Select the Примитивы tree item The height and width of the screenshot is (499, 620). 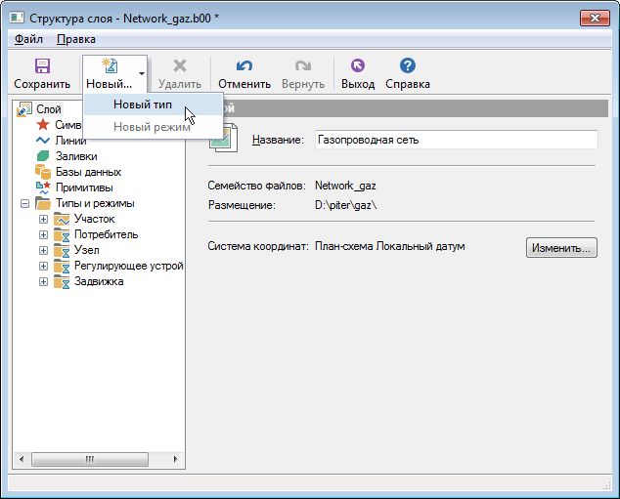point(83,187)
